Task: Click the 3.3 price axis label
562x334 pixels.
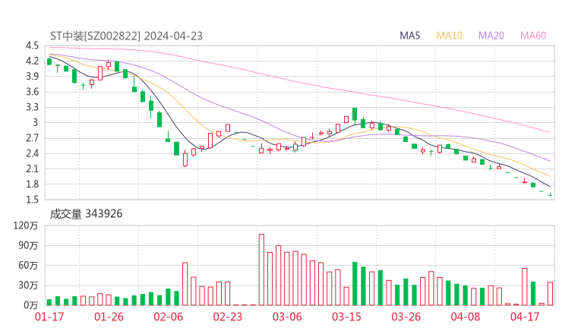Action: (x=32, y=107)
